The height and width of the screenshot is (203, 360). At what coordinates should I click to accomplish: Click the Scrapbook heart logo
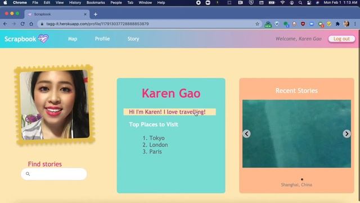(43, 39)
